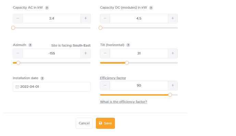Click the Efficiency factor slider handle
236x136 pixels.
pyautogui.click(x=170, y=95)
